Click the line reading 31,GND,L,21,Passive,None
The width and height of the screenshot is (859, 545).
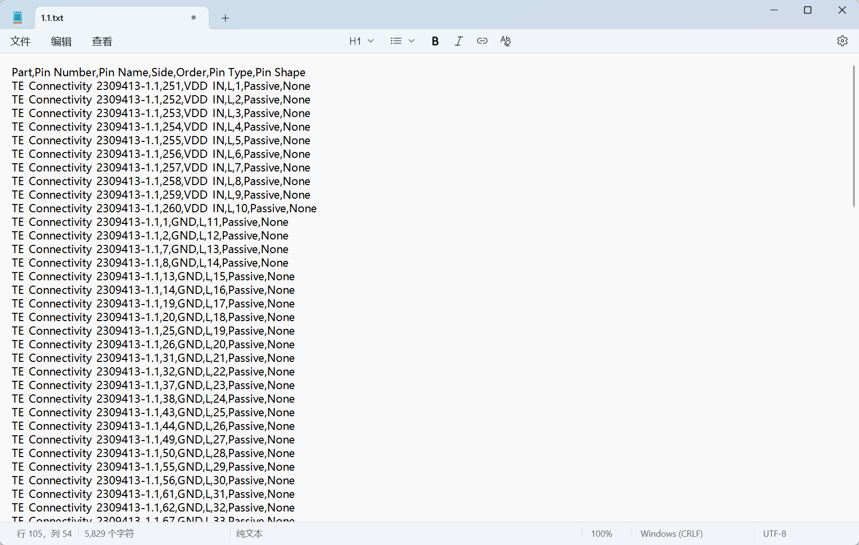(x=153, y=358)
